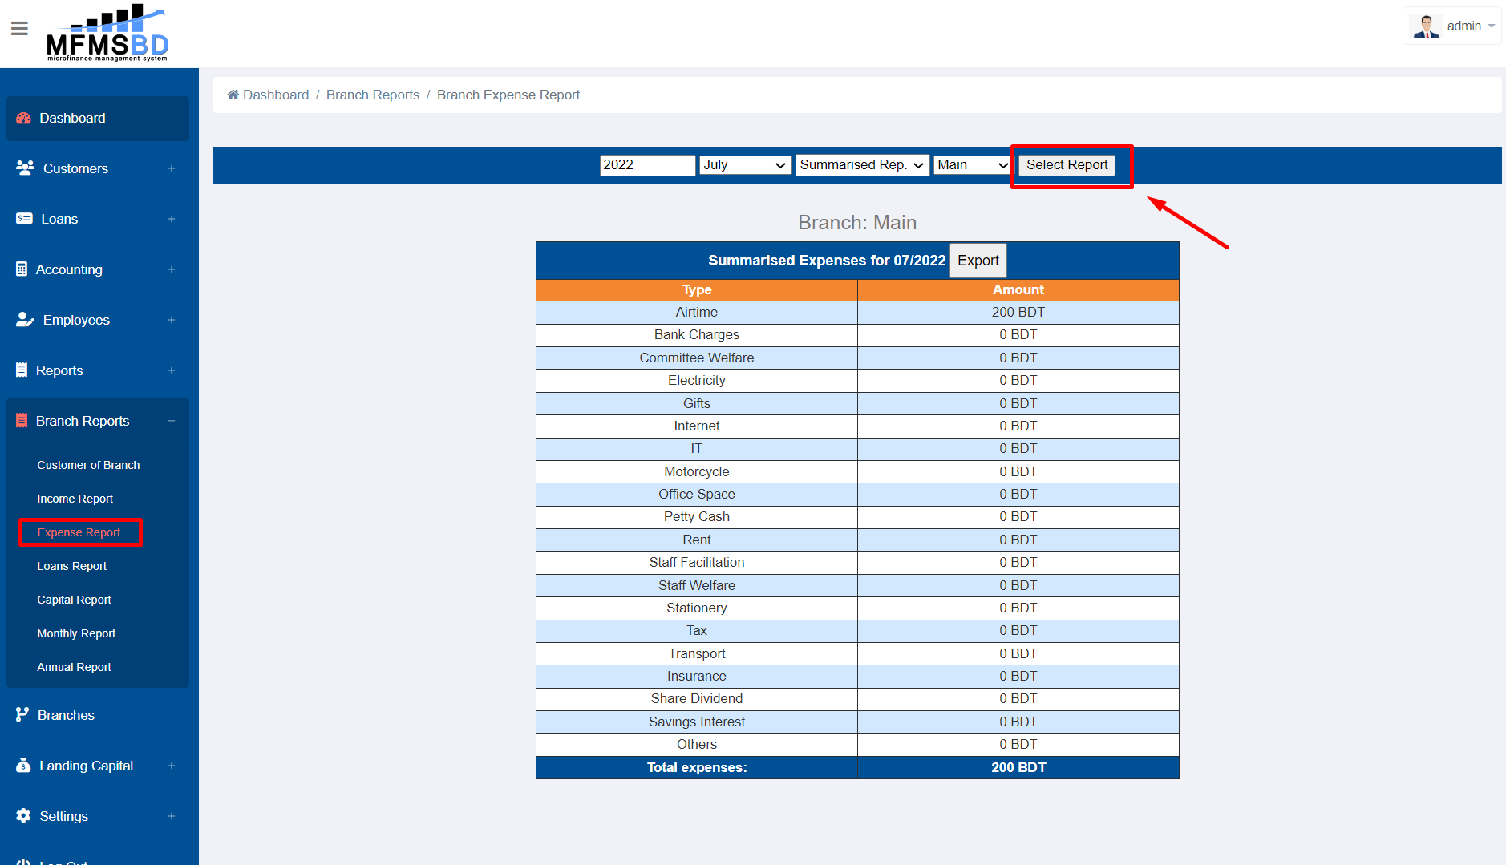The width and height of the screenshot is (1506, 865).
Task: Open Customer of Branch report
Action: 88,465
